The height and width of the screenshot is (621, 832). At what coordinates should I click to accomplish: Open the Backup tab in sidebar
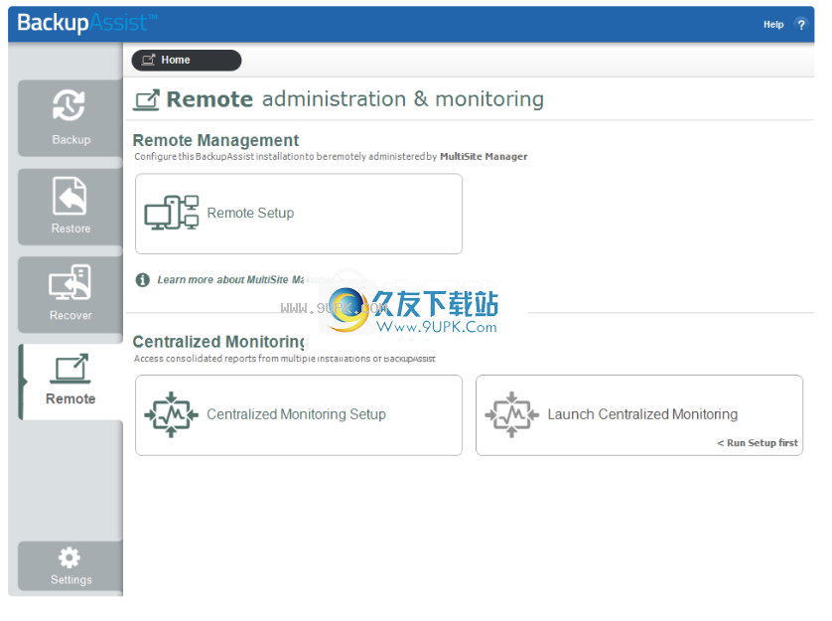[70, 118]
